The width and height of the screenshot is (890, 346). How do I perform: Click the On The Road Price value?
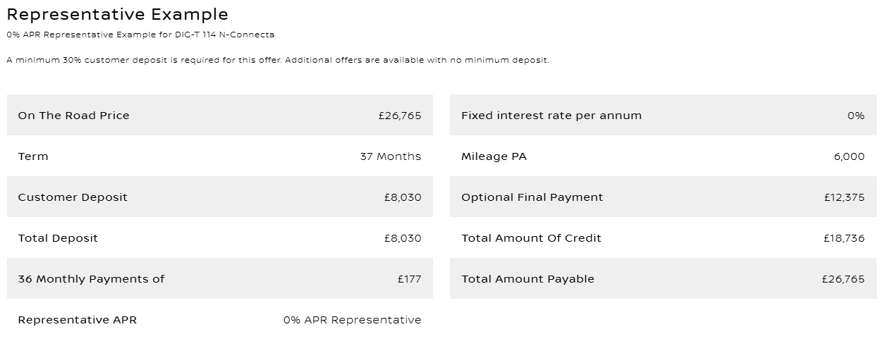coord(399,116)
